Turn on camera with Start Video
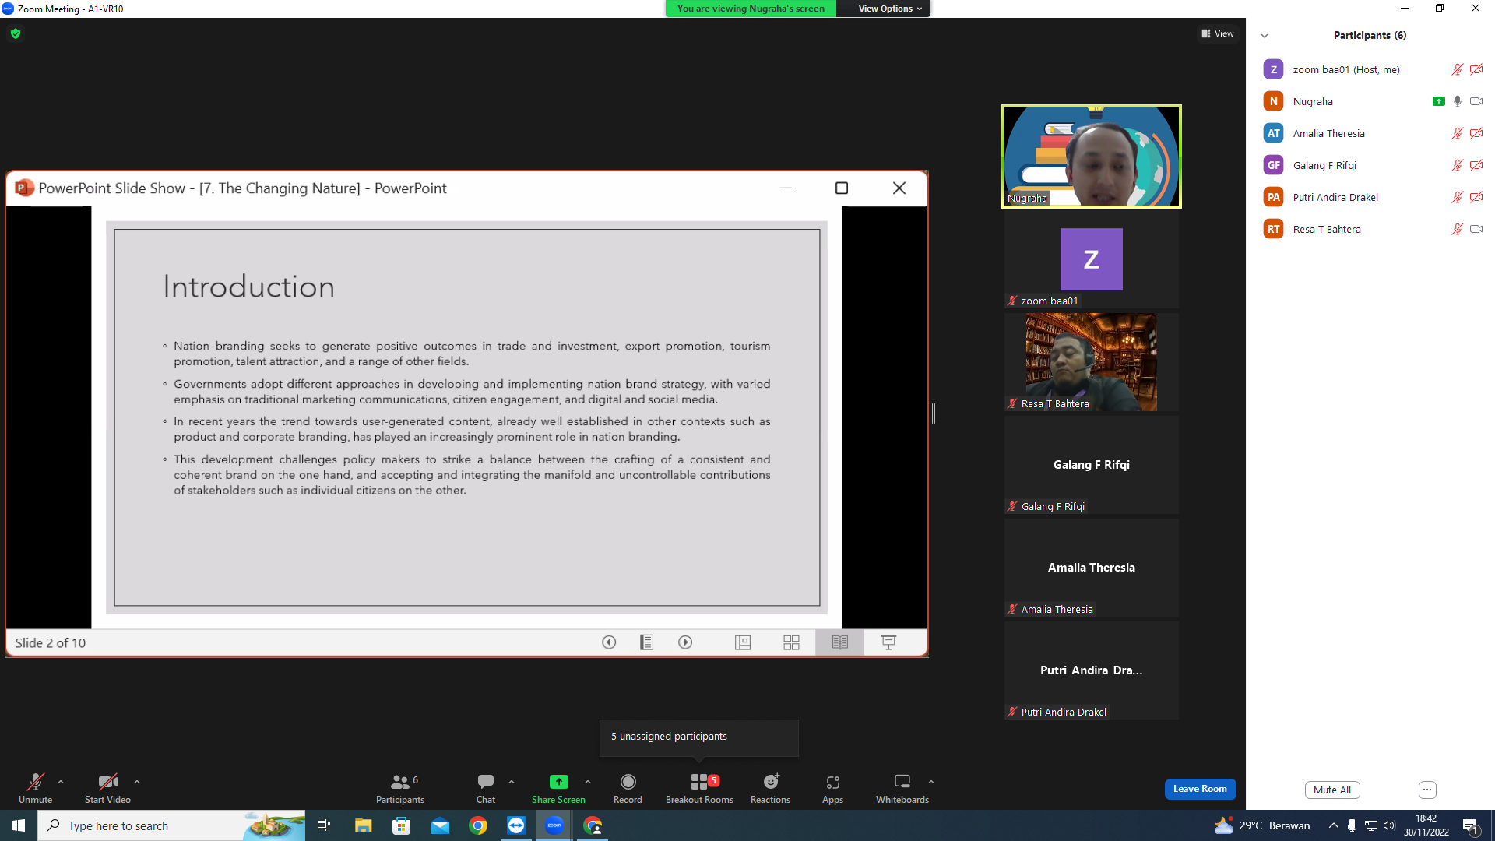This screenshot has height=841, width=1495. [107, 788]
